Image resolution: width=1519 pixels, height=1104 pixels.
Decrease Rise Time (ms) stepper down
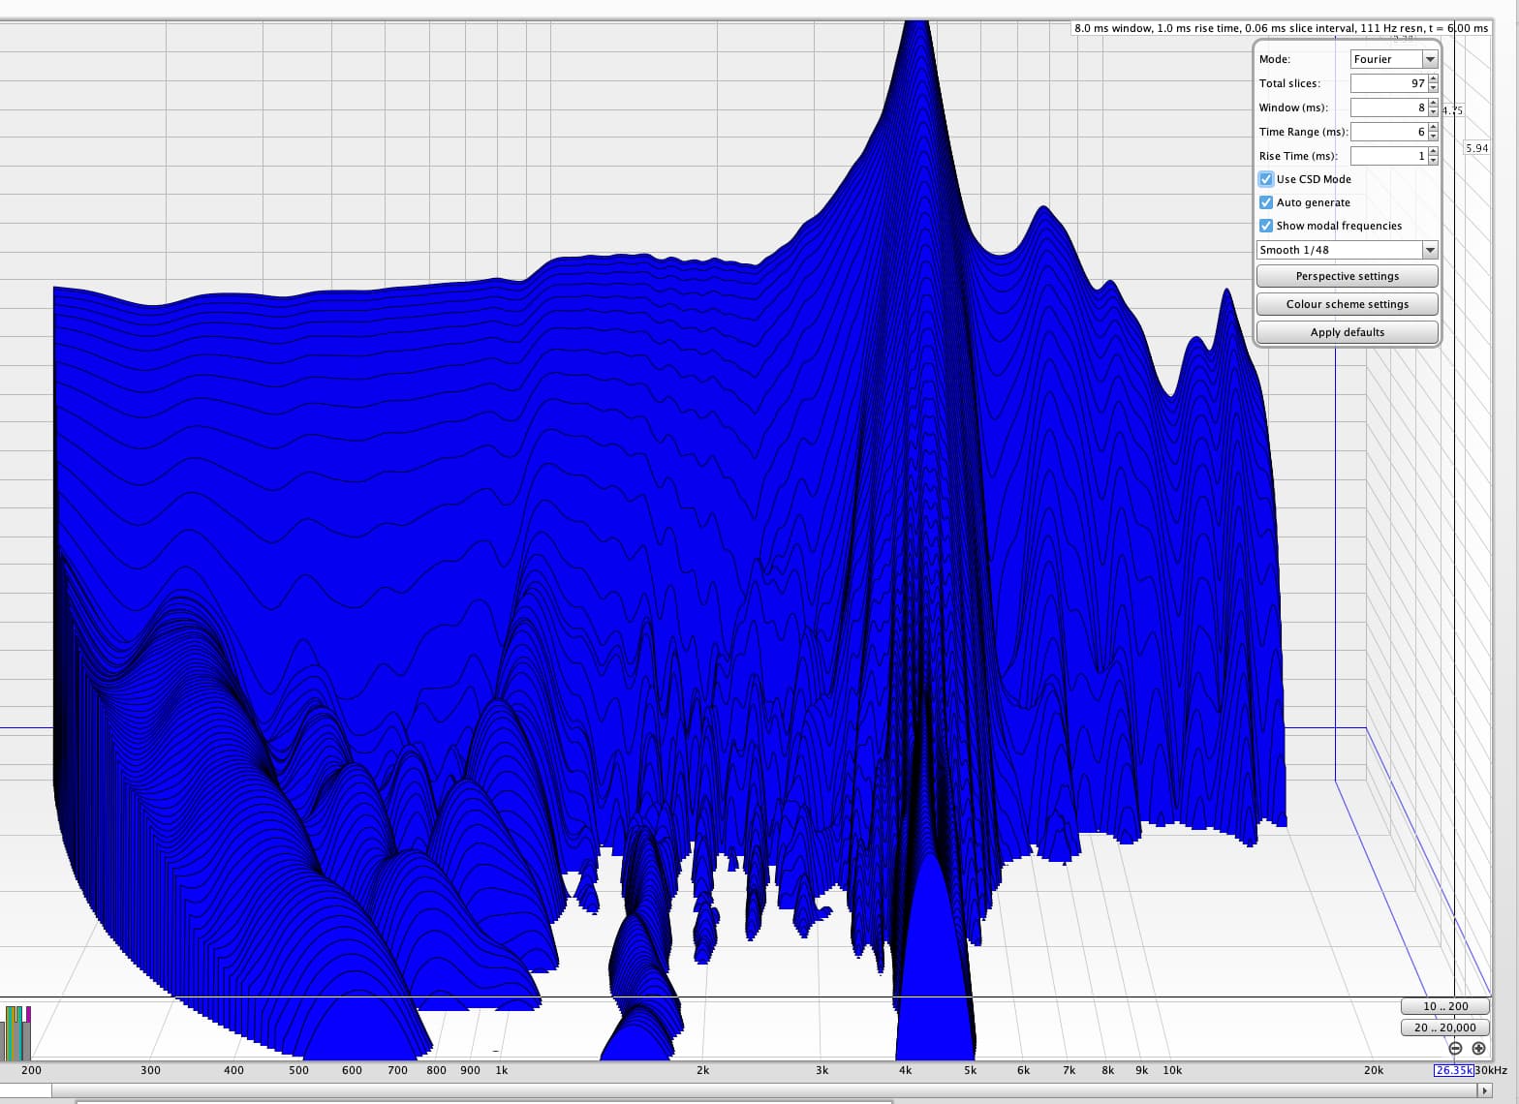click(x=1433, y=161)
